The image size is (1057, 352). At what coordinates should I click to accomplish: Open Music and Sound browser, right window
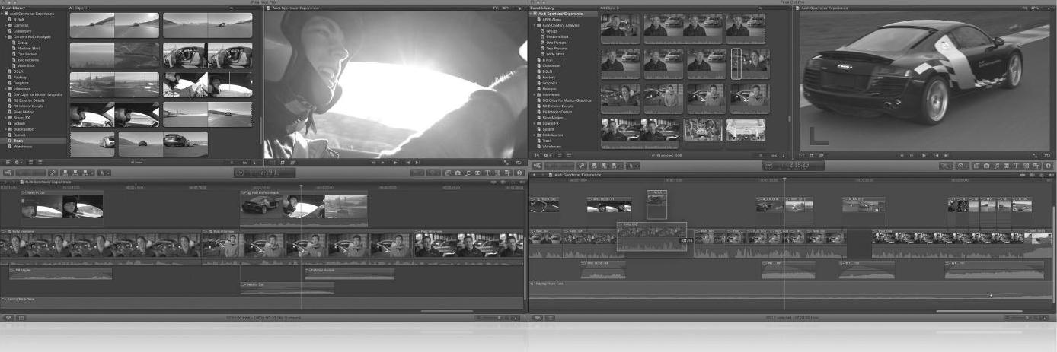click(x=997, y=166)
